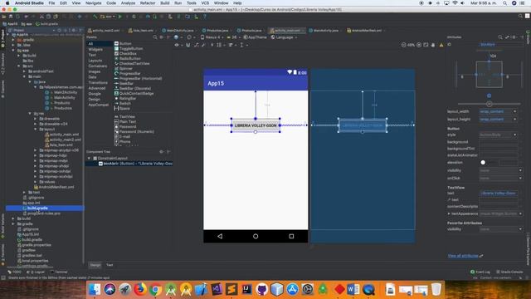Expand the textAppearance attribute group
531x299 pixels.
click(x=449, y=213)
